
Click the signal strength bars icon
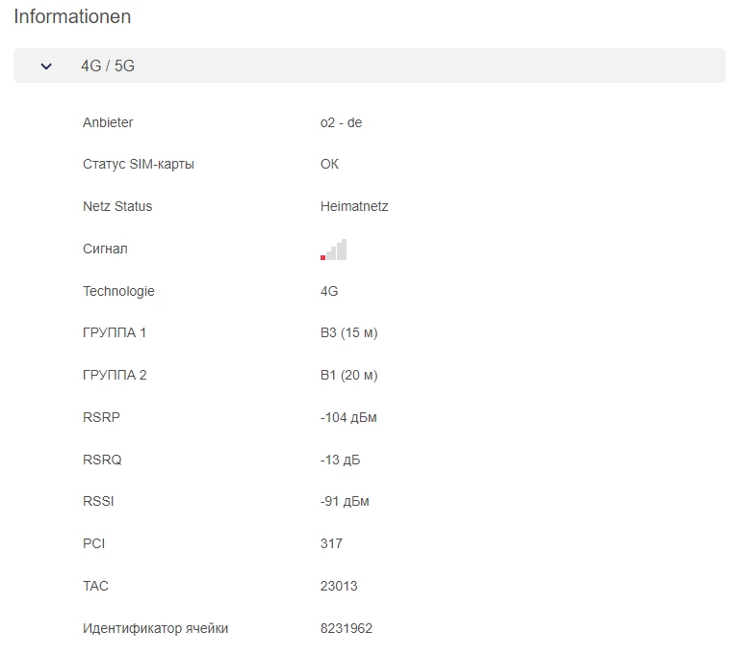tap(334, 250)
